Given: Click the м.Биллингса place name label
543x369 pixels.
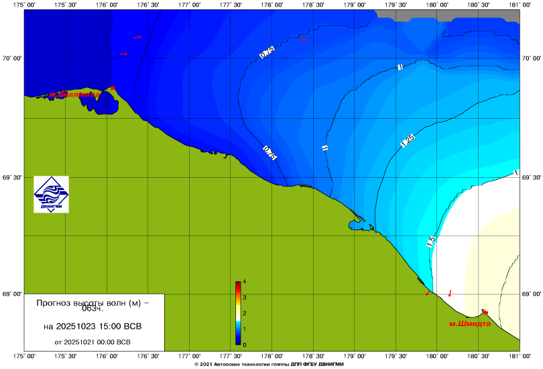Looking at the screenshot, I should pyautogui.click(x=73, y=95).
